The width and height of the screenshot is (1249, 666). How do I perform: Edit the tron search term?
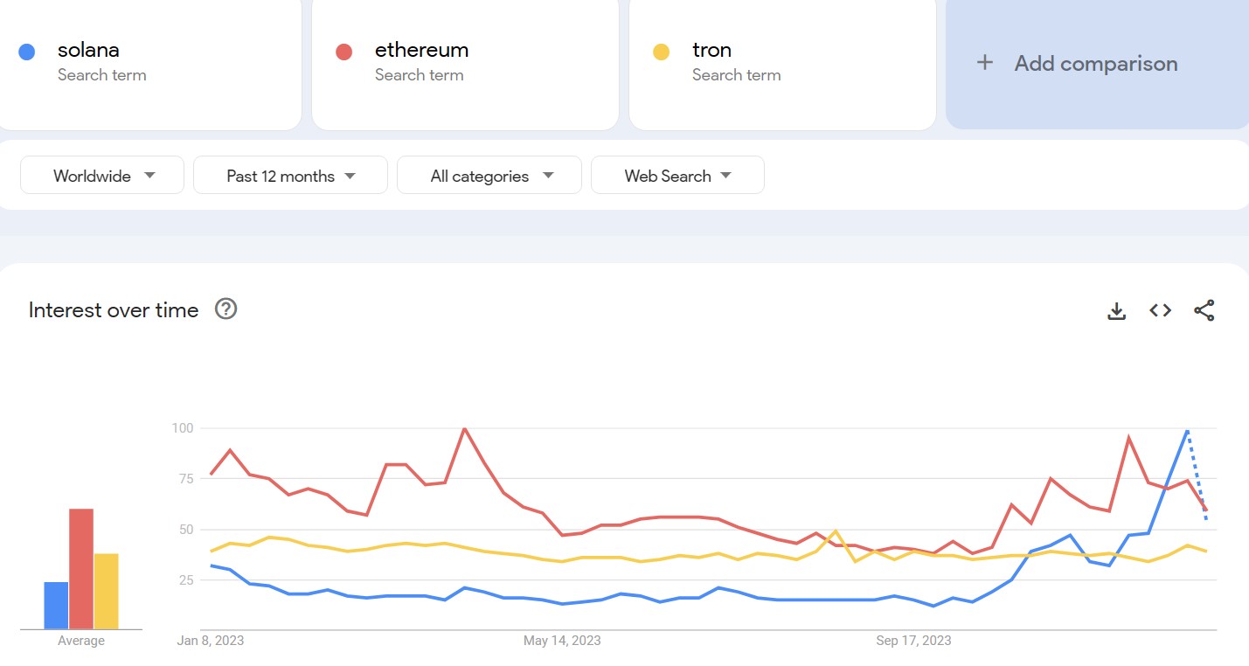782,62
